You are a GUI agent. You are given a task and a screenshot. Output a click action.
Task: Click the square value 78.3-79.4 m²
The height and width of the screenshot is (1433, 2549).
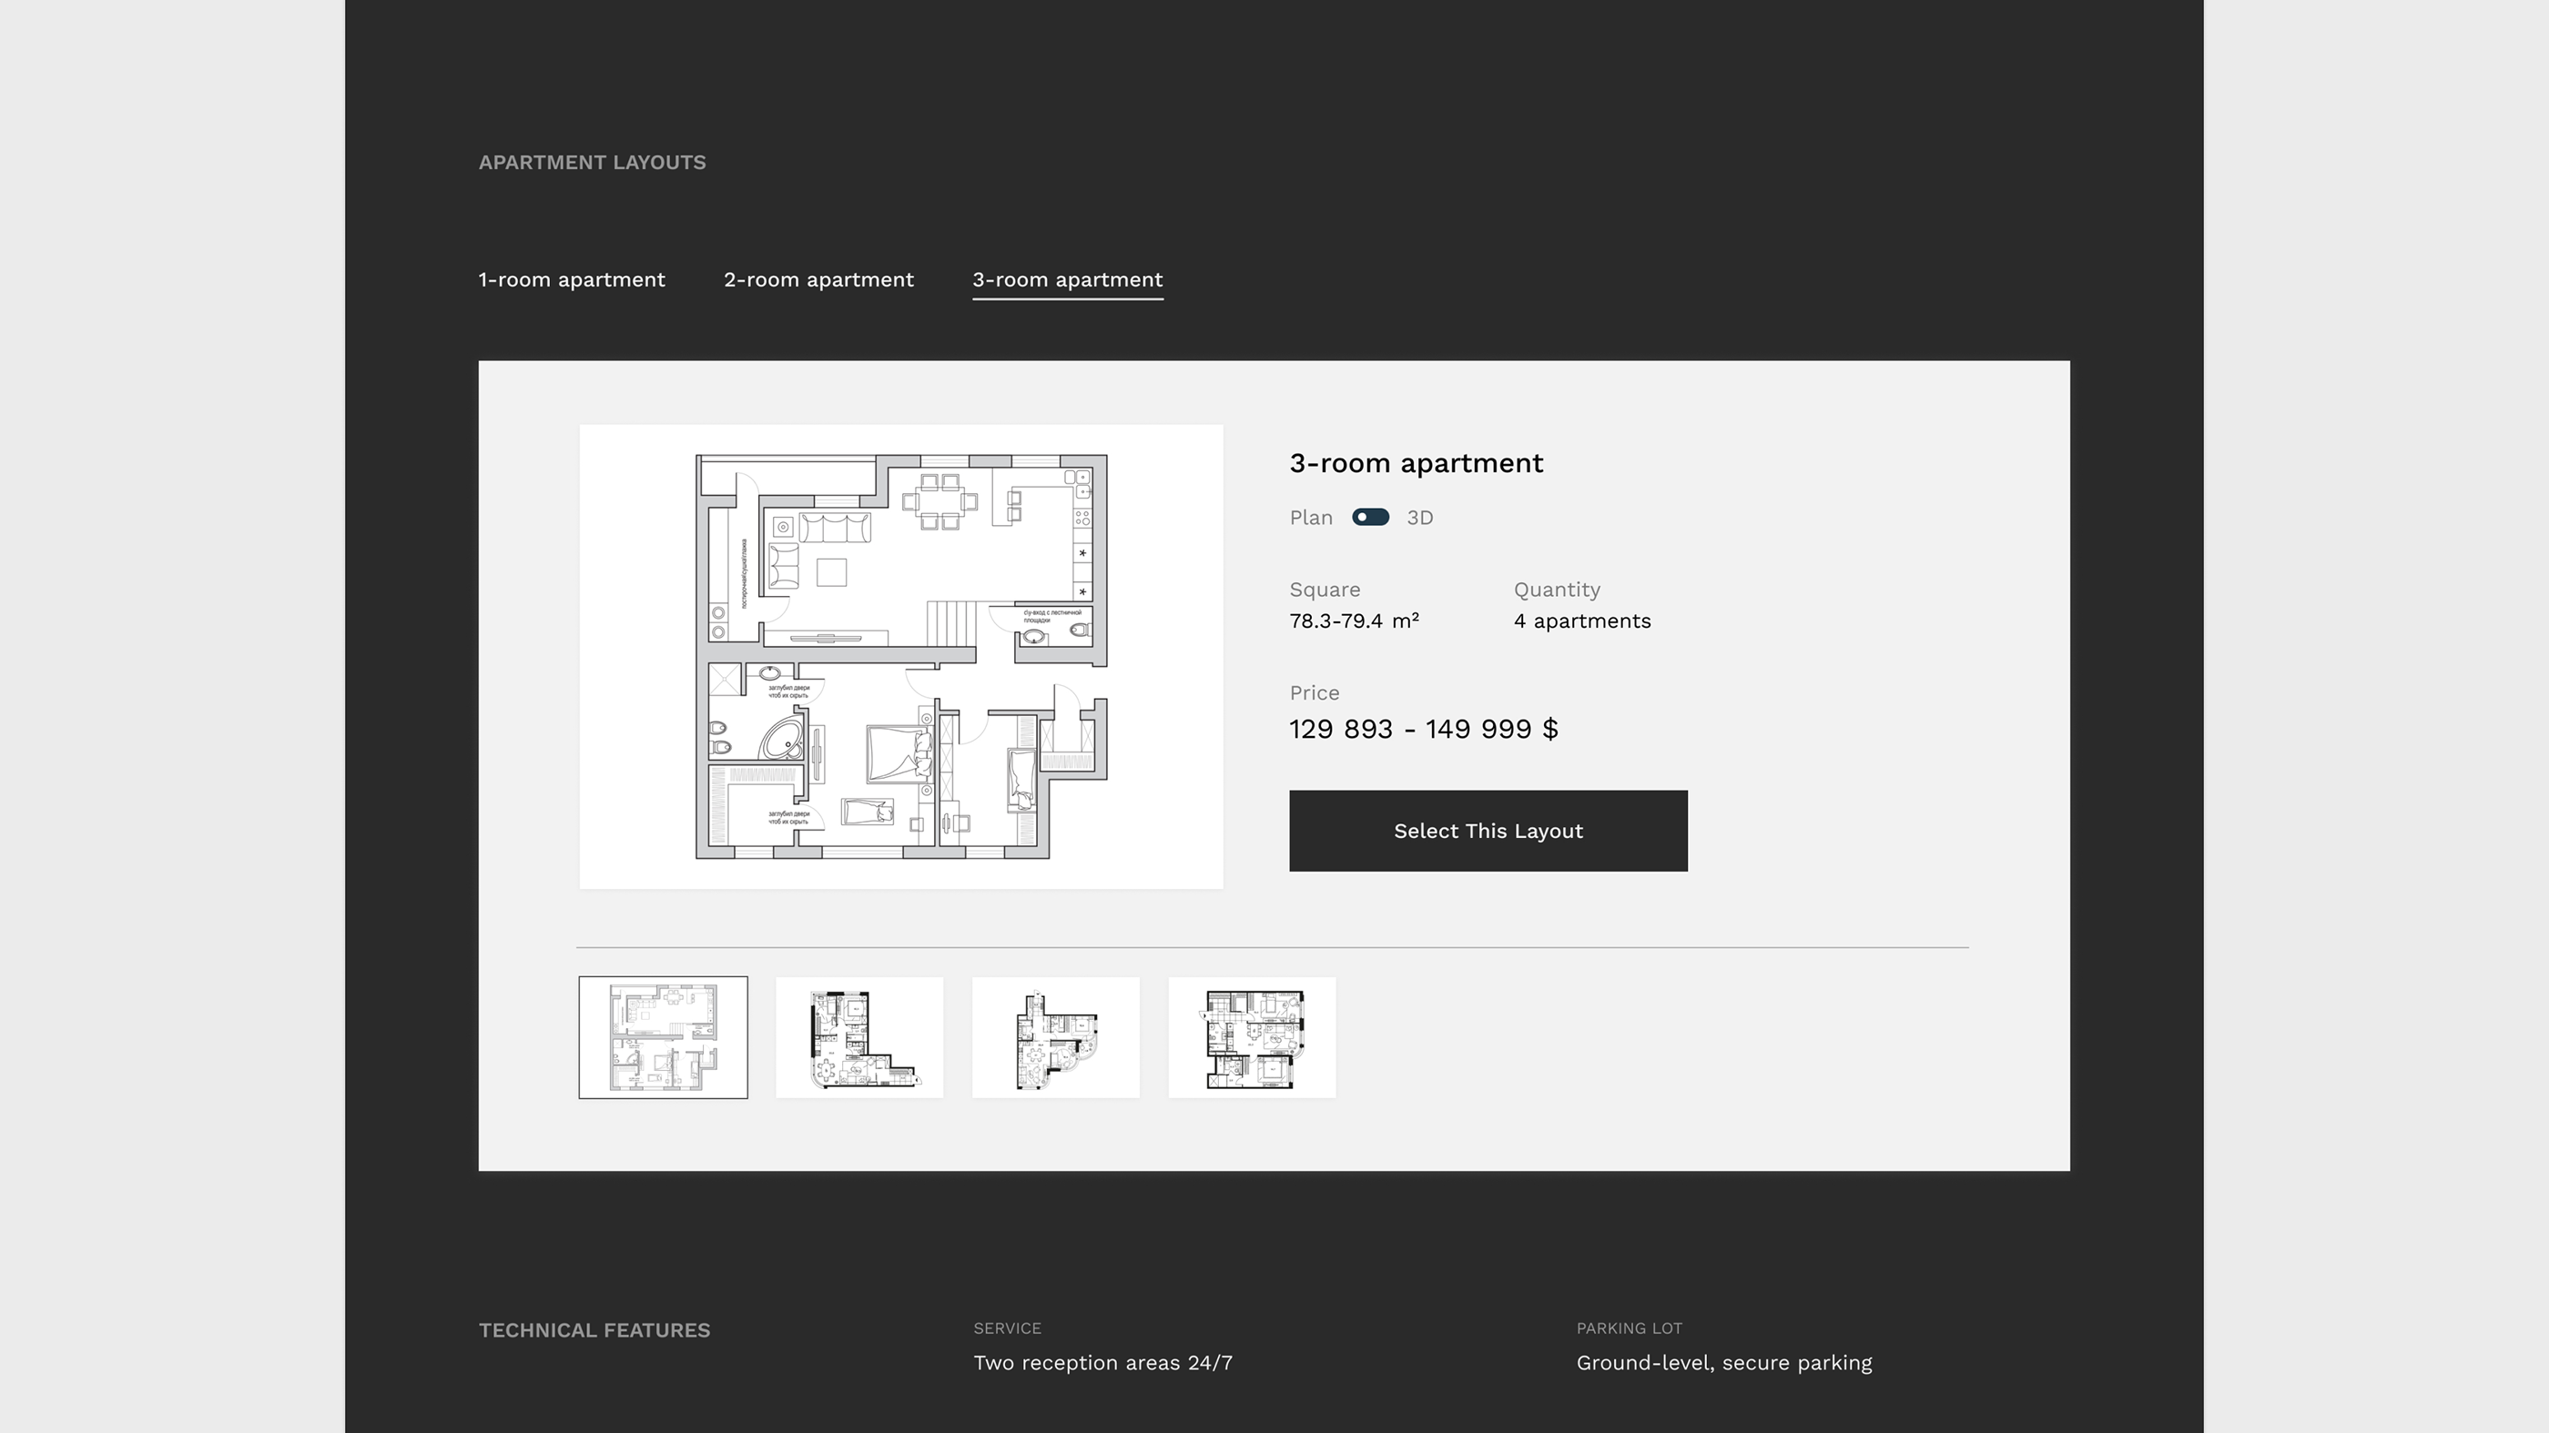(1353, 621)
